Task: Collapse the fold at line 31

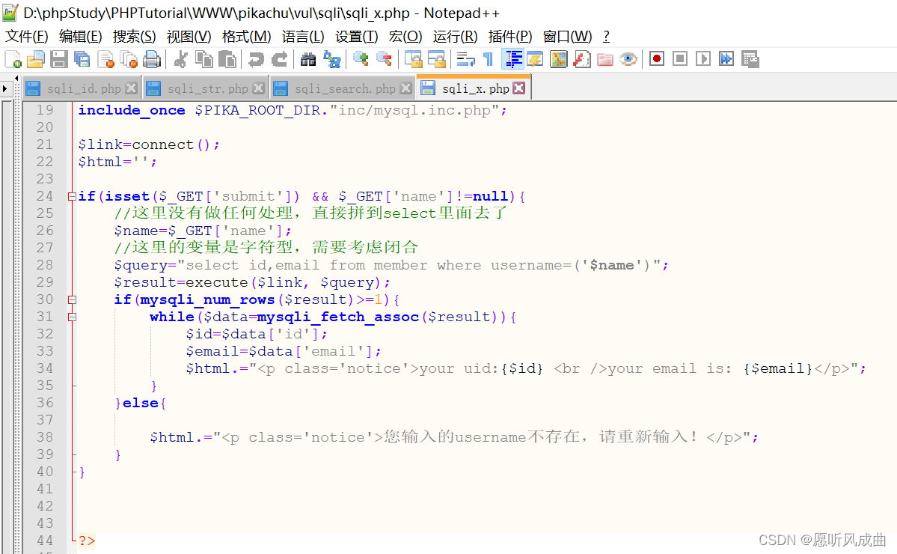Action: pyautogui.click(x=72, y=317)
